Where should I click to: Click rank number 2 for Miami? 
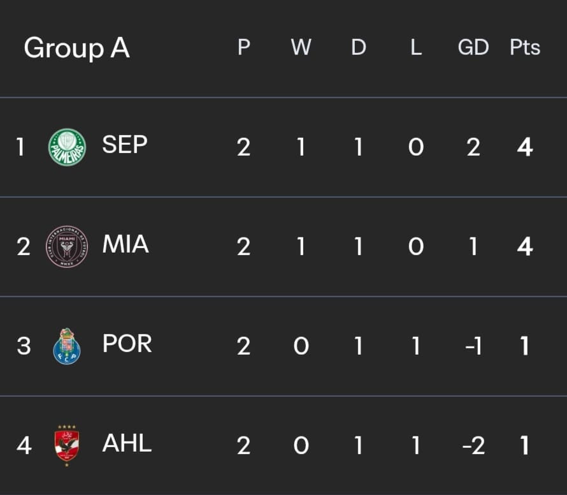point(24,247)
